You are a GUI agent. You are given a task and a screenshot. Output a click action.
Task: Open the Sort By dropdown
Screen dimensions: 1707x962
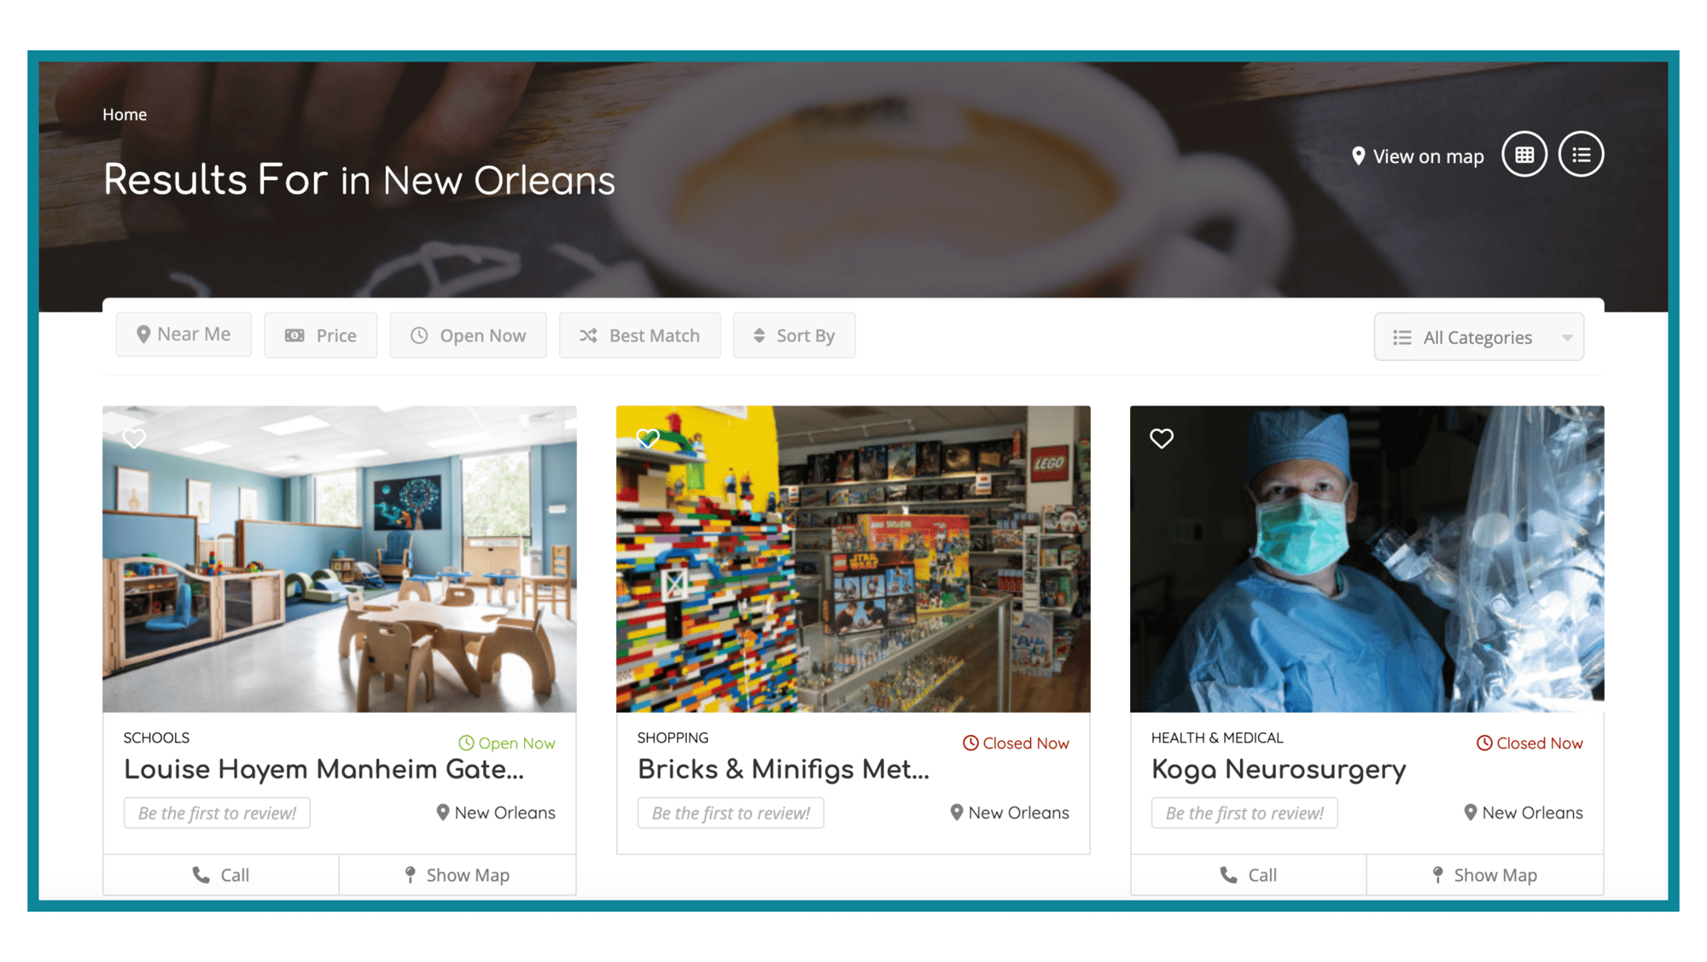coord(794,335)
